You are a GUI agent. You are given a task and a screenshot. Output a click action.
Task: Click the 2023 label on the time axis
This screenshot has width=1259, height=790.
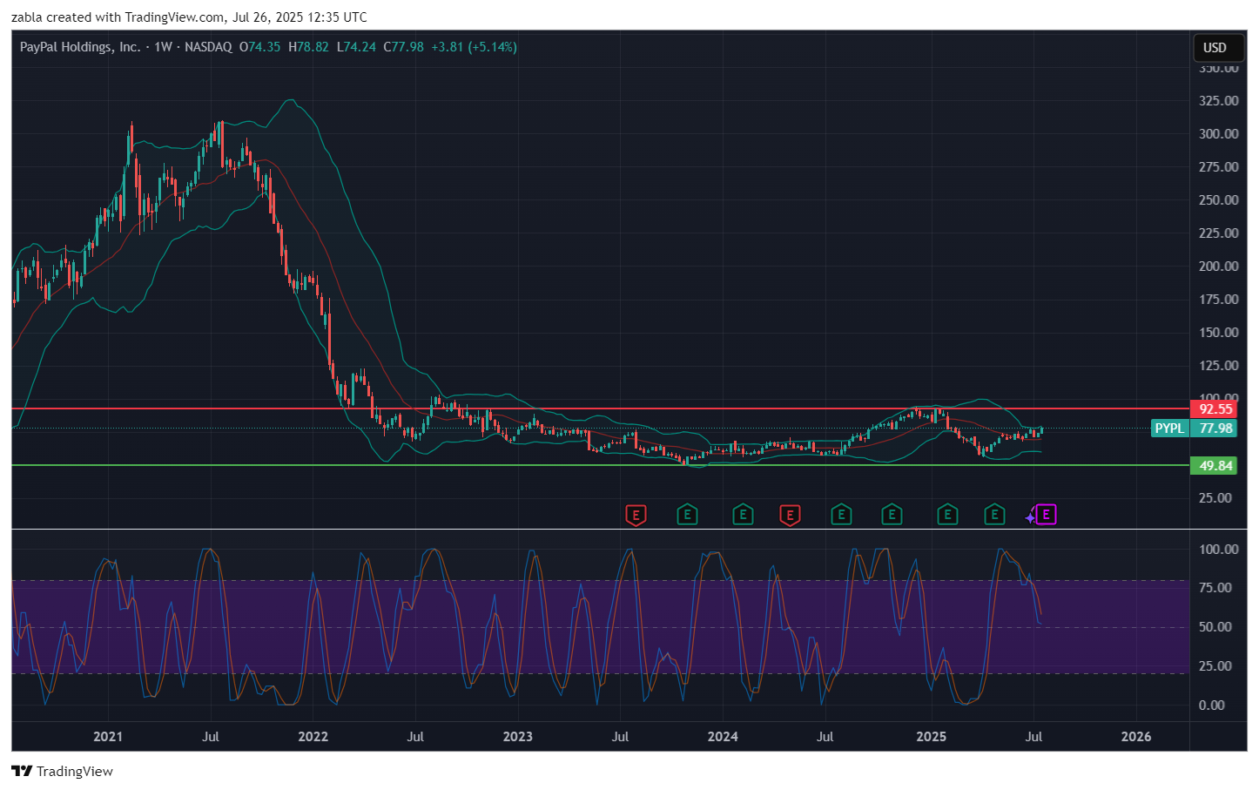[518, 736]
